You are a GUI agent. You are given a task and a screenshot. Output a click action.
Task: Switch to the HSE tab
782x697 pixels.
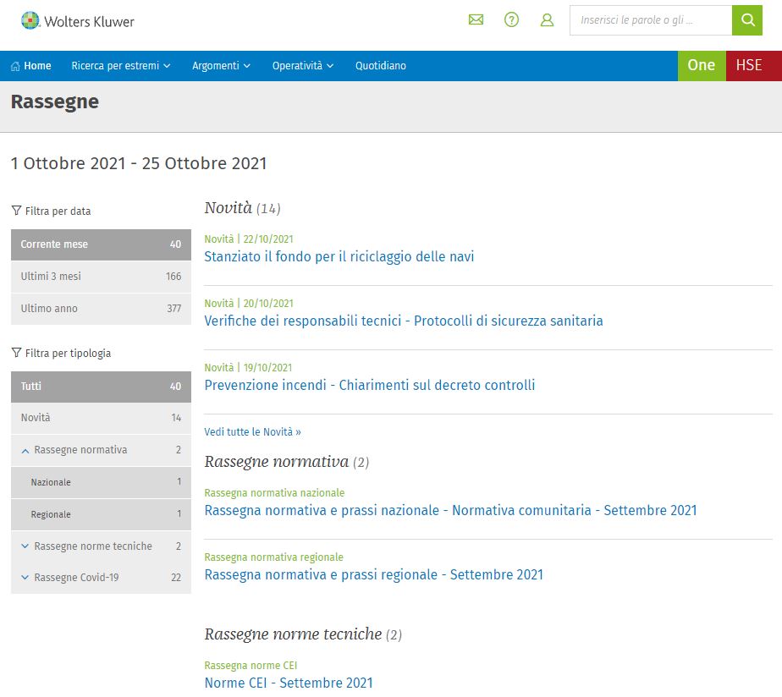click(x=748, y=66)
